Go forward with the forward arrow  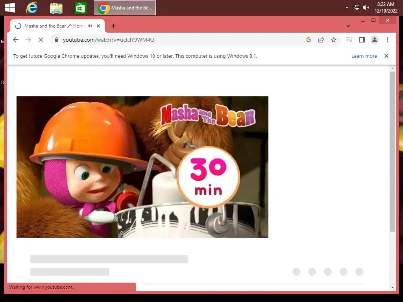pyautogui.click(x=28, y=40)
